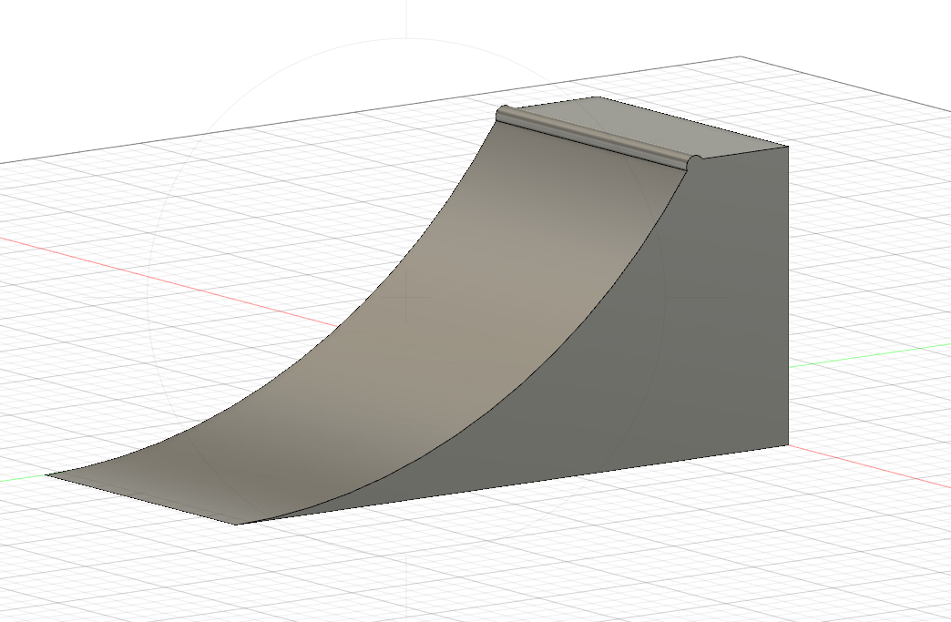Select the vertical rear corner edge of the body
The height and width of the screenshot is (622, 951).
pyautogui.click(x=785, y=301)
